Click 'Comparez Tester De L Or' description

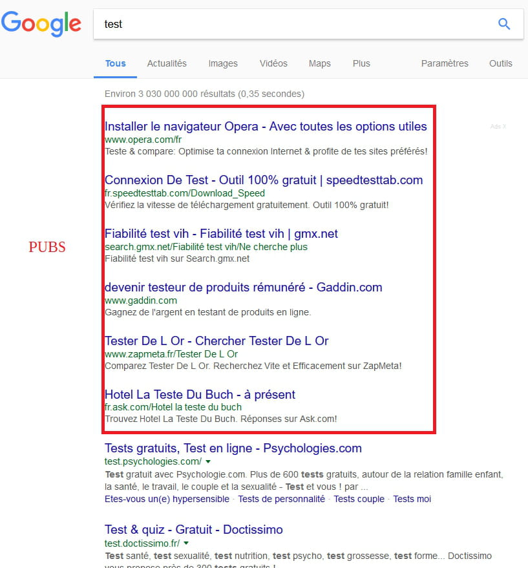click(253, 366)
